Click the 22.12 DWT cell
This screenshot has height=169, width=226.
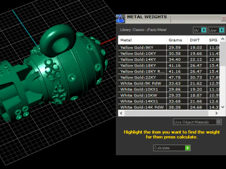click(x=197, y=60)
